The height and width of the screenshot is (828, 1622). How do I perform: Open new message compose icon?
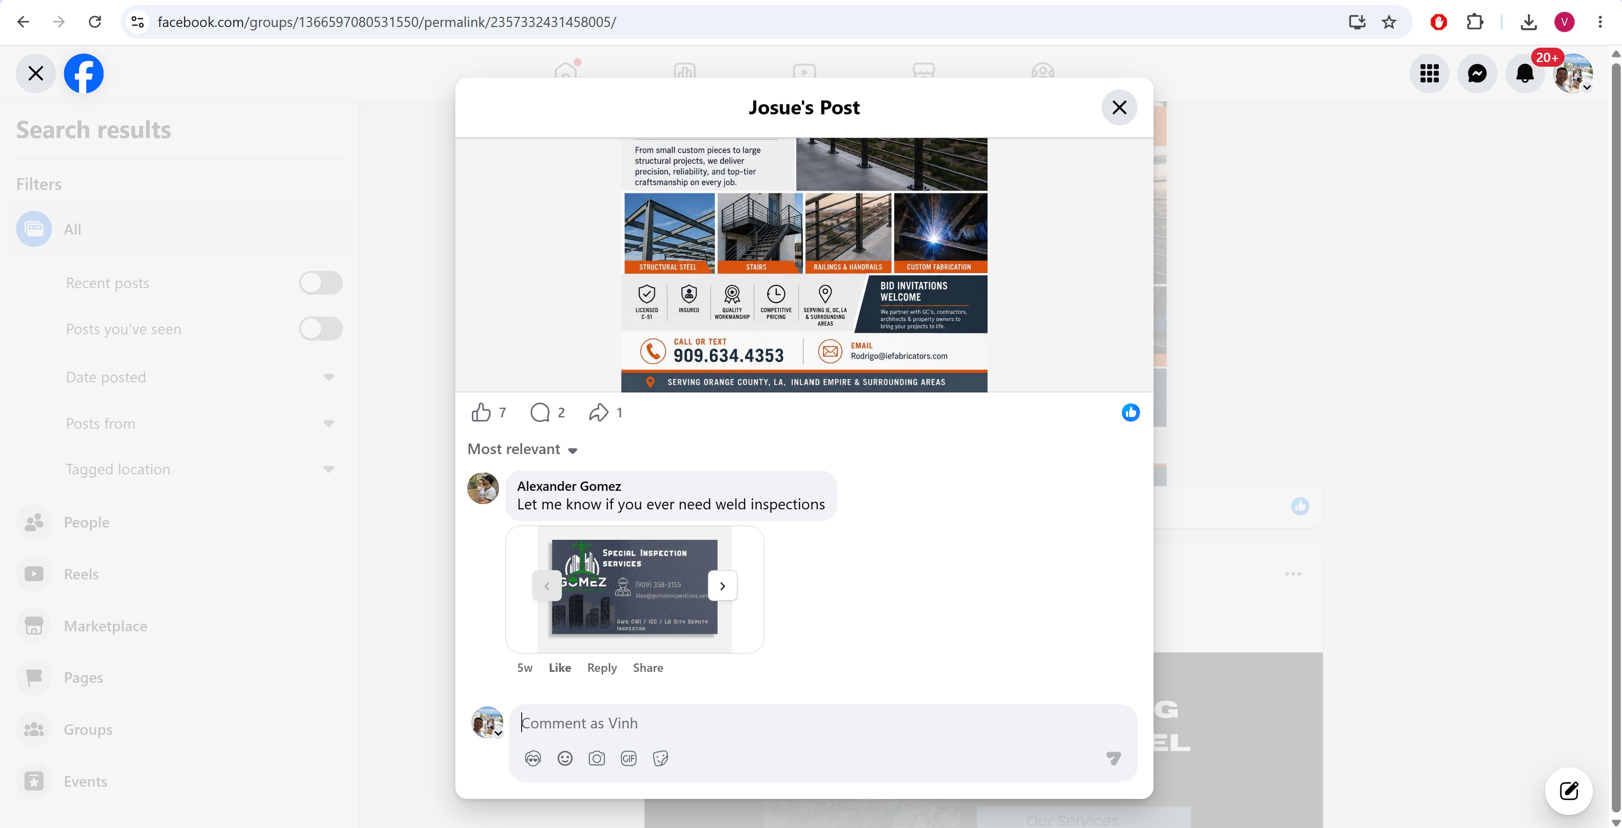1568,790
